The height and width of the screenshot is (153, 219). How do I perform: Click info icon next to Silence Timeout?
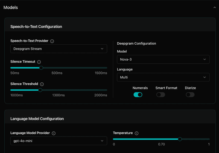pos(39,62)
